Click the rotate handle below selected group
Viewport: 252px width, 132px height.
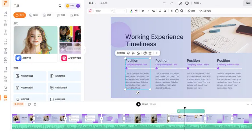[138, 93]
